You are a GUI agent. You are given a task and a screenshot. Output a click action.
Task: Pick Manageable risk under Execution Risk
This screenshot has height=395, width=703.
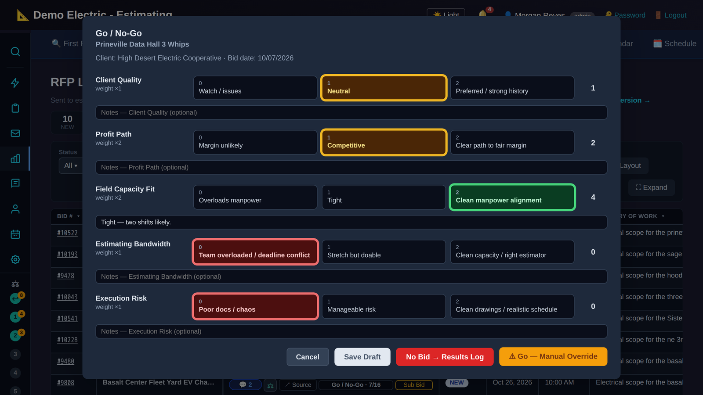pyautogui.click(x=384, y=306)
